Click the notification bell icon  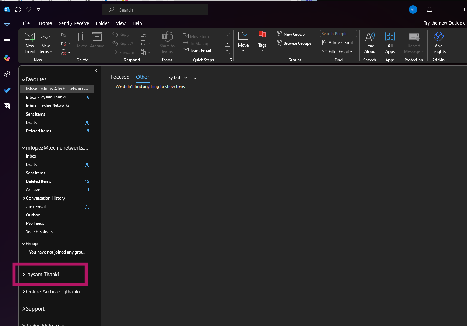click(429, 10)
